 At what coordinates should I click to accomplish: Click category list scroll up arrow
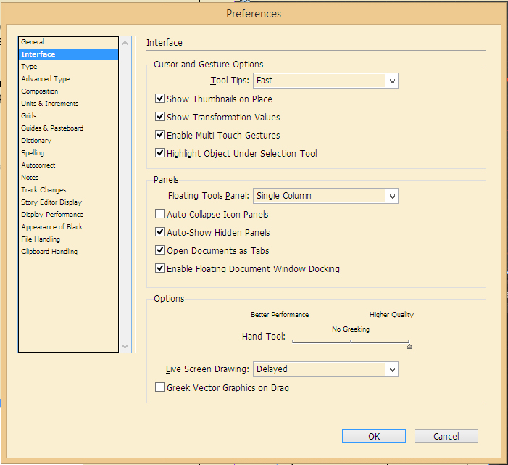[125, 43]
